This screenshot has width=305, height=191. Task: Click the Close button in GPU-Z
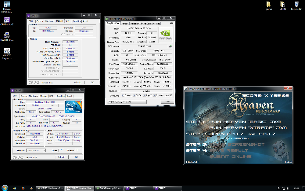pos(167,102)
